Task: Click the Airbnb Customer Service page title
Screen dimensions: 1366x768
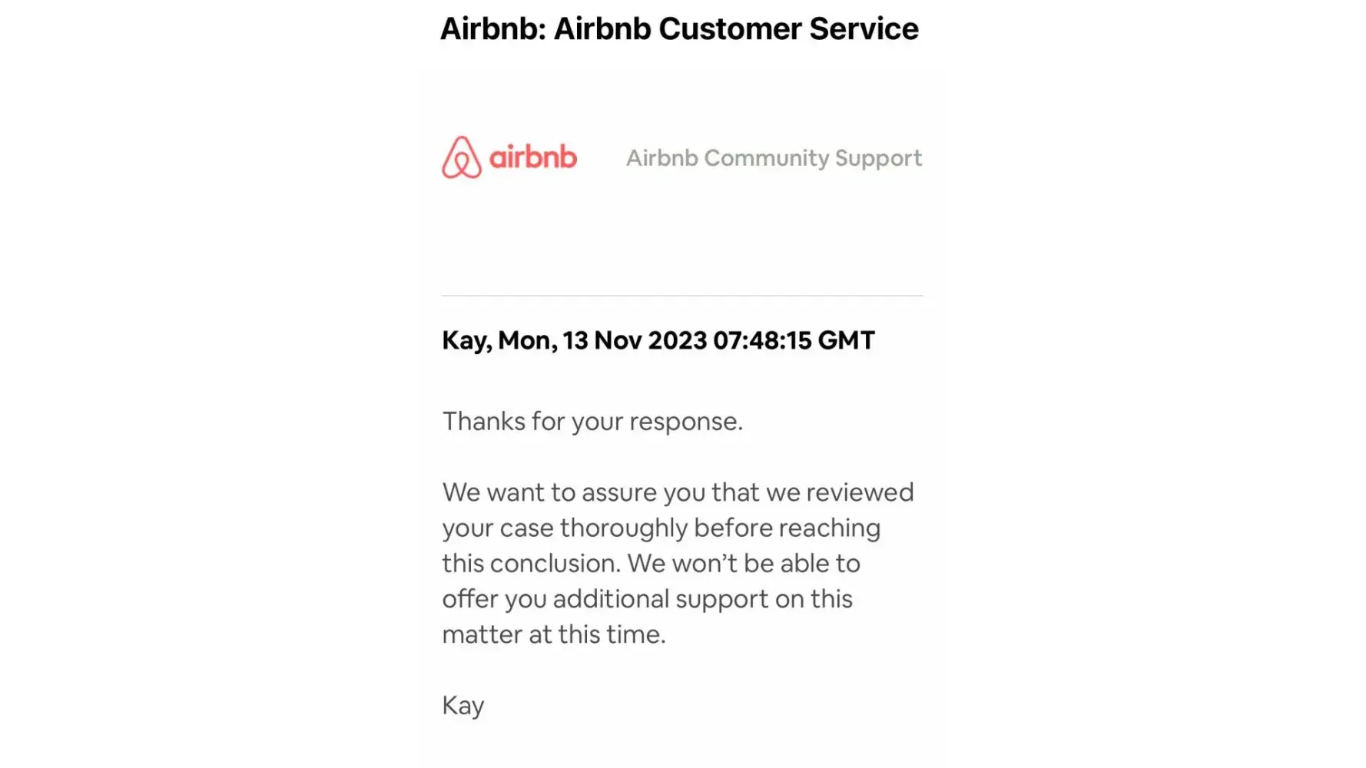Action: click(678, 29)
